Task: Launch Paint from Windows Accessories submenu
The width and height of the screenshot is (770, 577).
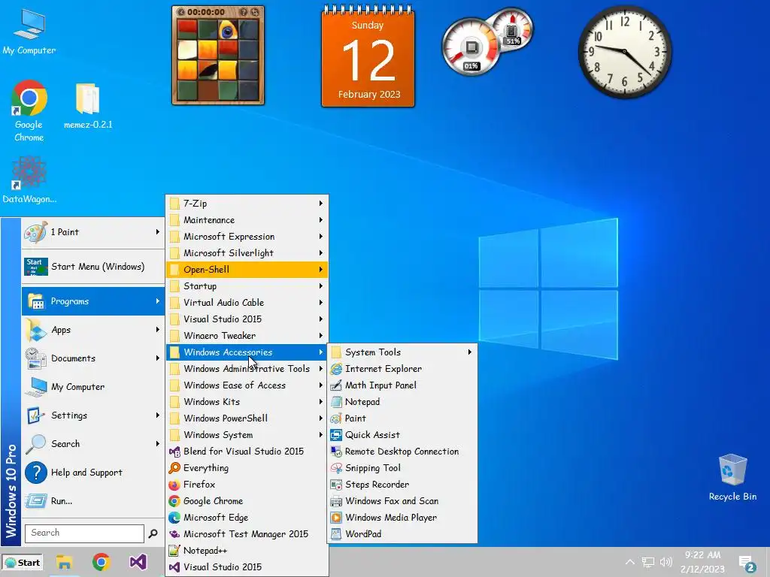Action: [x=402, y=418]
